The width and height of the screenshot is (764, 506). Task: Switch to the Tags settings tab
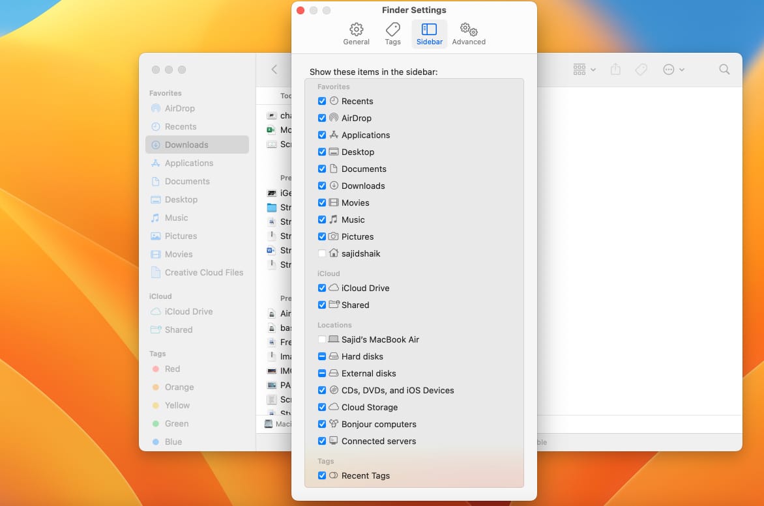pyautogui.click(x=392, y=34)
